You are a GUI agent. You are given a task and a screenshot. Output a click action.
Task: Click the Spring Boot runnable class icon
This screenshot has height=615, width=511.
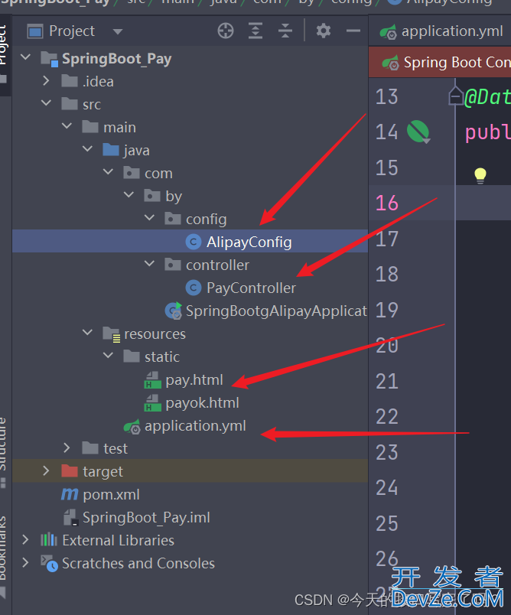(174, 311)
